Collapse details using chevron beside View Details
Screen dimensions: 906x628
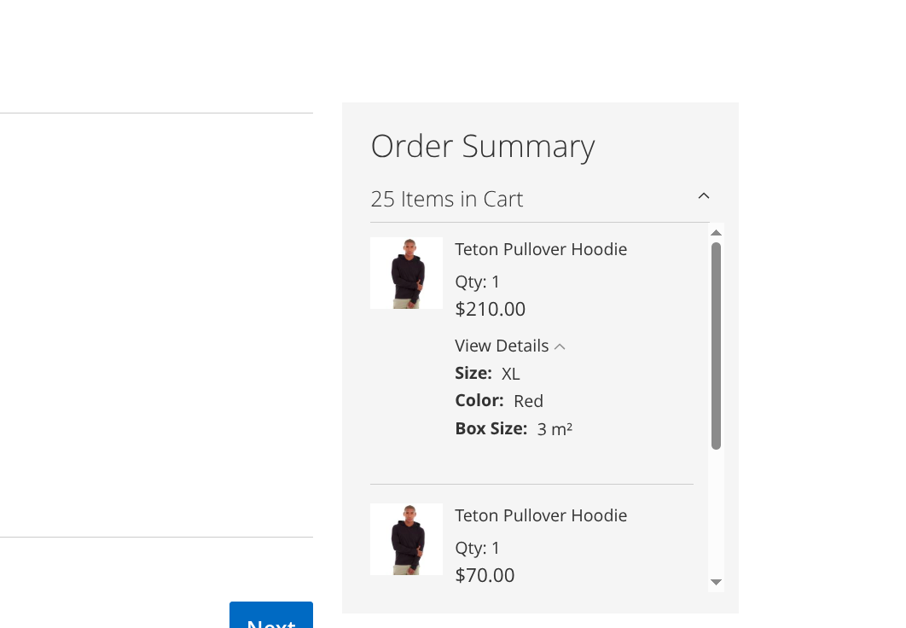560,346
